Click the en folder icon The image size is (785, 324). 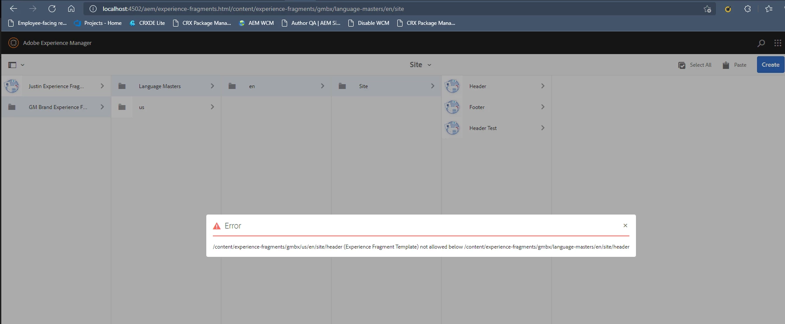click(x=232, y=86)
